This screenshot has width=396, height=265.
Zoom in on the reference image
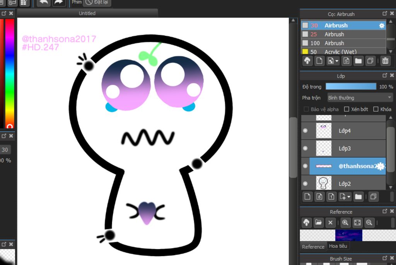(x=345, y=223)
